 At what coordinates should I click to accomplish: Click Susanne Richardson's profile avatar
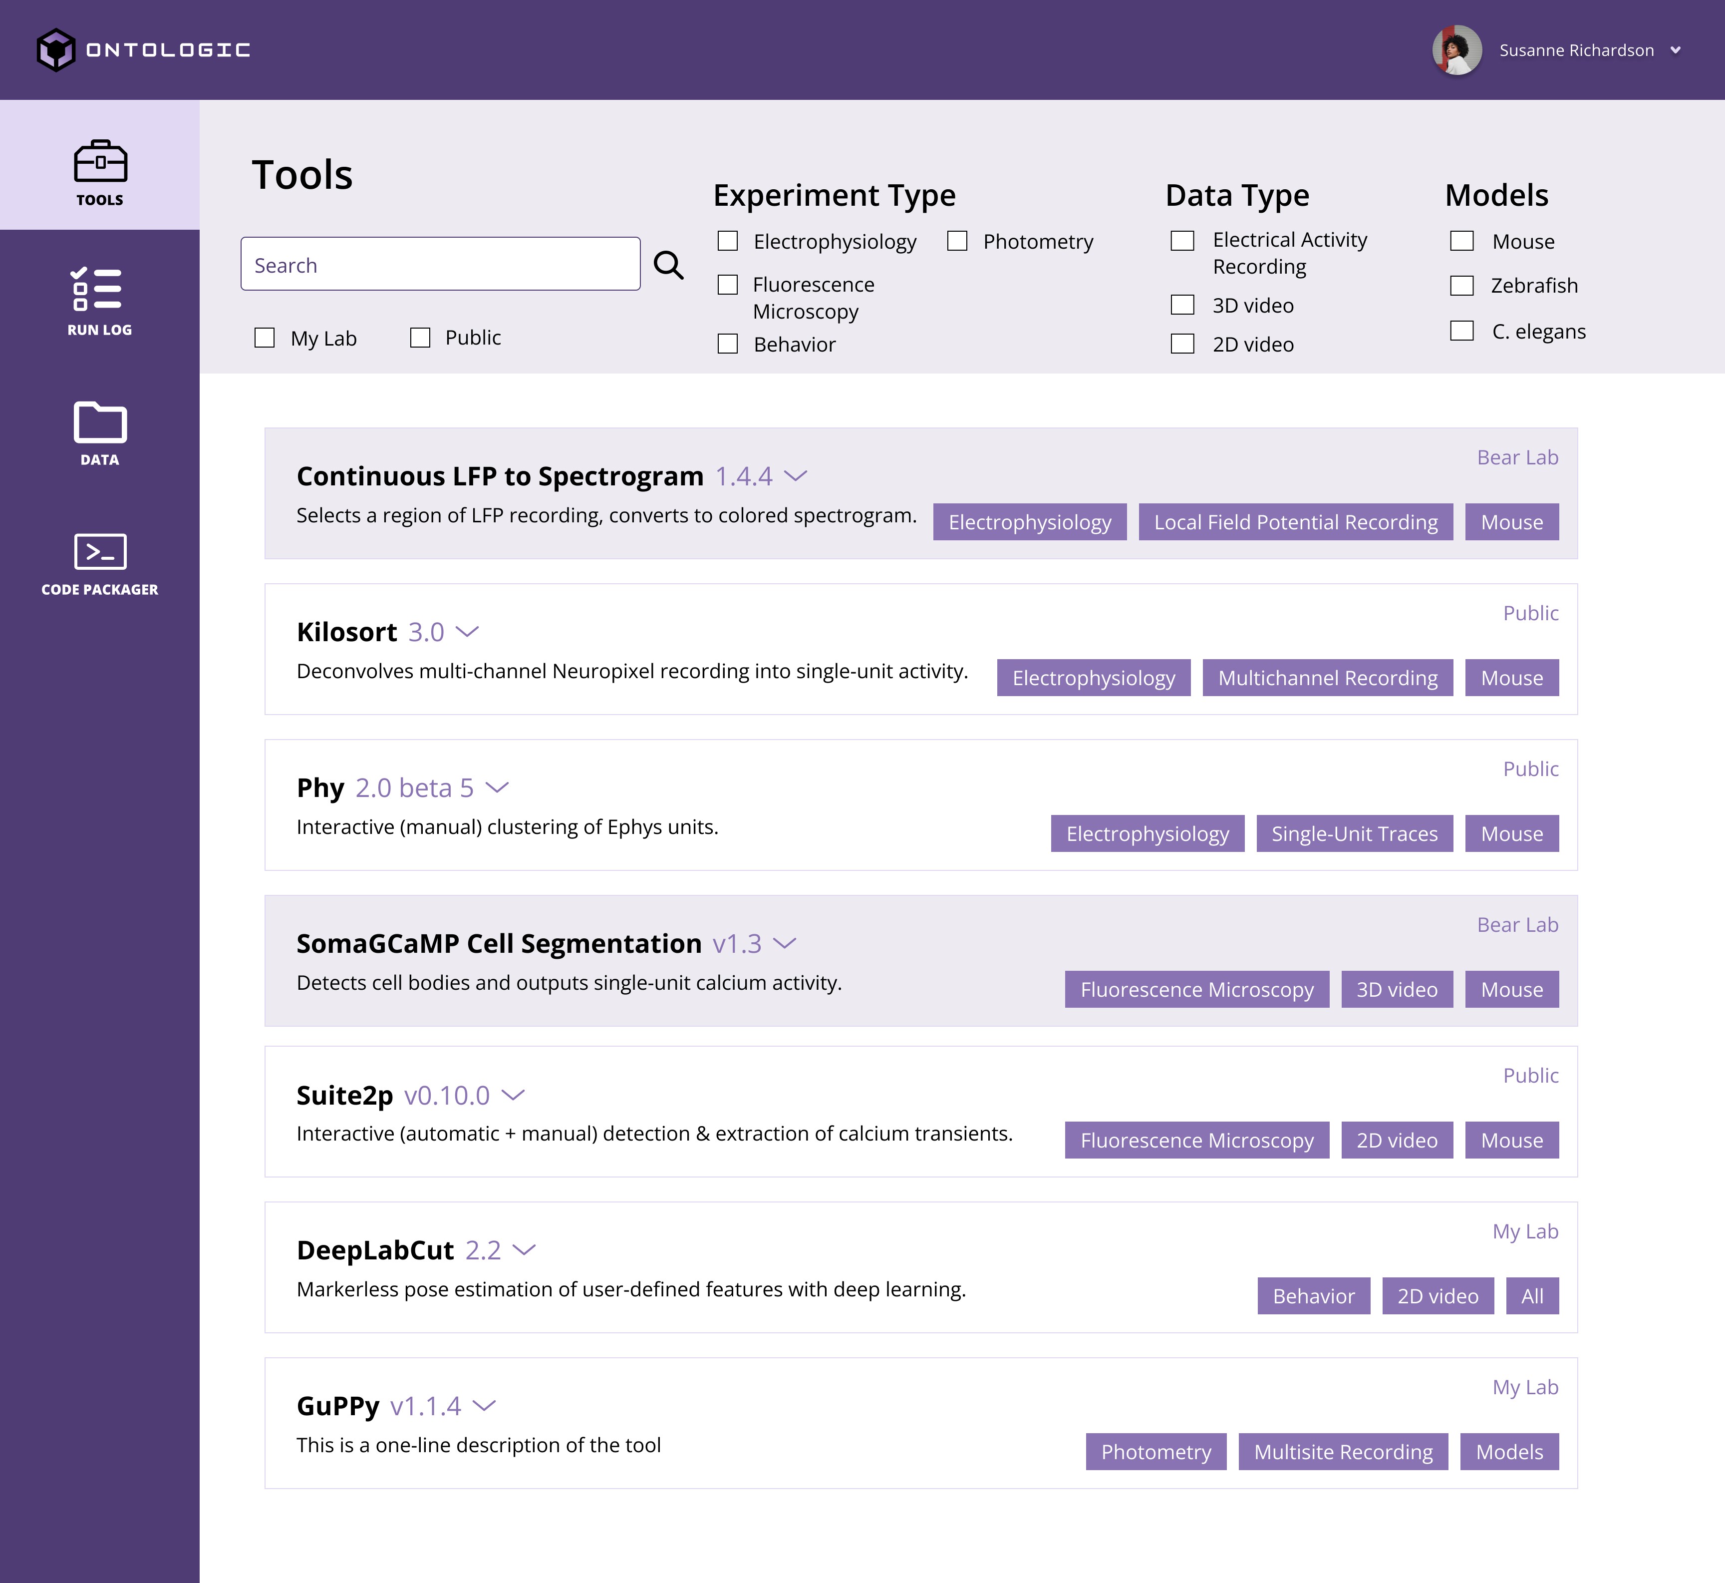click(1457, 49)
